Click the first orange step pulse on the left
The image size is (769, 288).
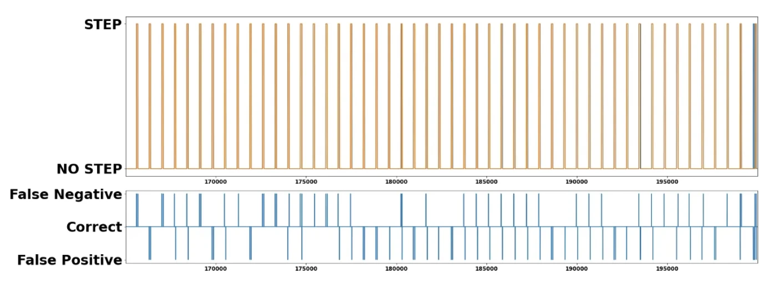137,94
